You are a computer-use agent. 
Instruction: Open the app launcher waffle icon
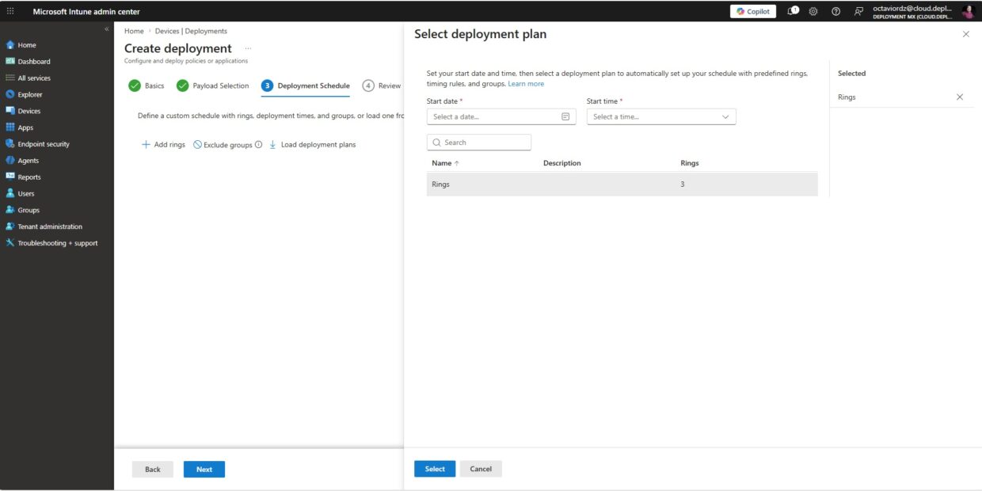click(x=10, y=11)
